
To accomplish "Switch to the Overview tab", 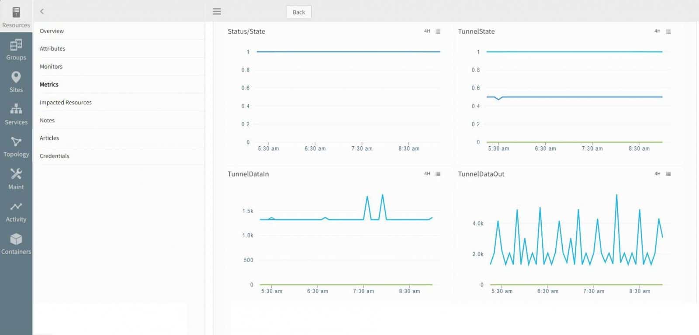I will (x=52, y=31).
